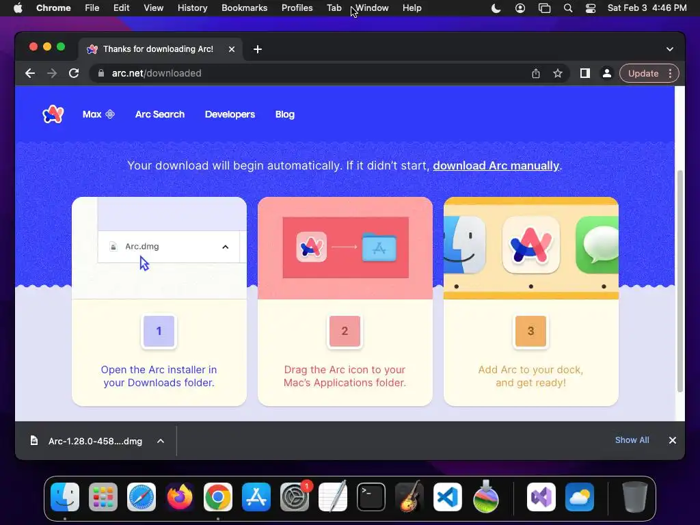Open Visual Studio Code from the dock
This screenshot has height=525, width=700.
[x=448, y=497]
